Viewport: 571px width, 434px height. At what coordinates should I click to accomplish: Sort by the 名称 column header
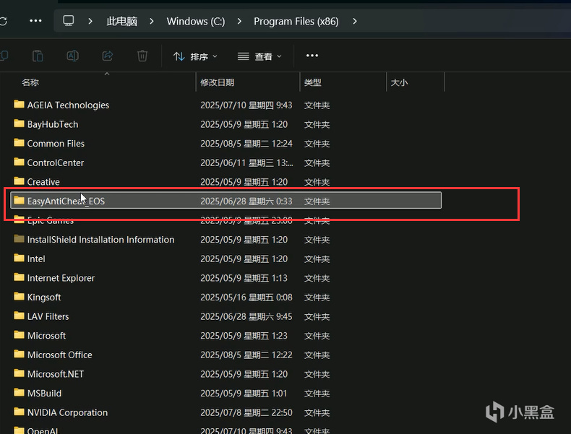point(30,82)
